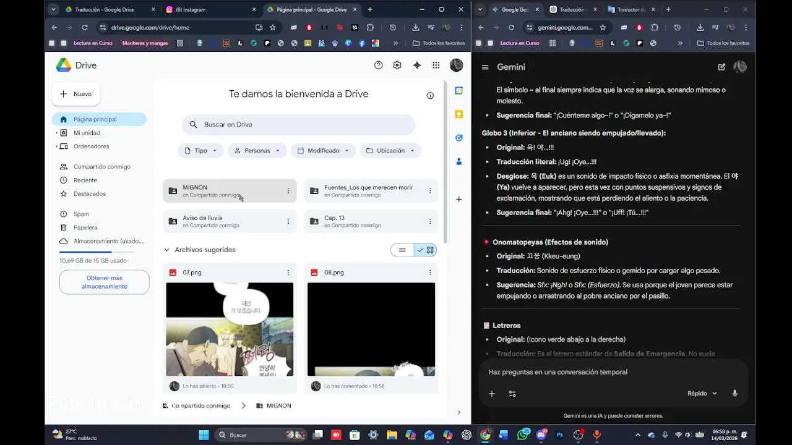Screen dimensions: 792x445
Task: Switch Drive suggested files to grid view
Action: 426,250
